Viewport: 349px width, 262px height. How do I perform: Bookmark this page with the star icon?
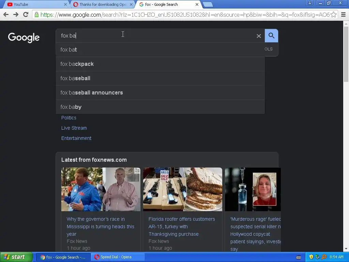coord(333,15)
